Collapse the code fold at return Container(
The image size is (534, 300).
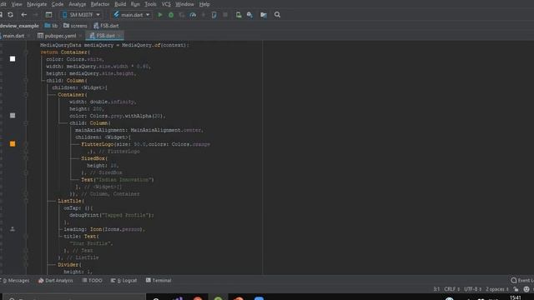tap(26, 52)
